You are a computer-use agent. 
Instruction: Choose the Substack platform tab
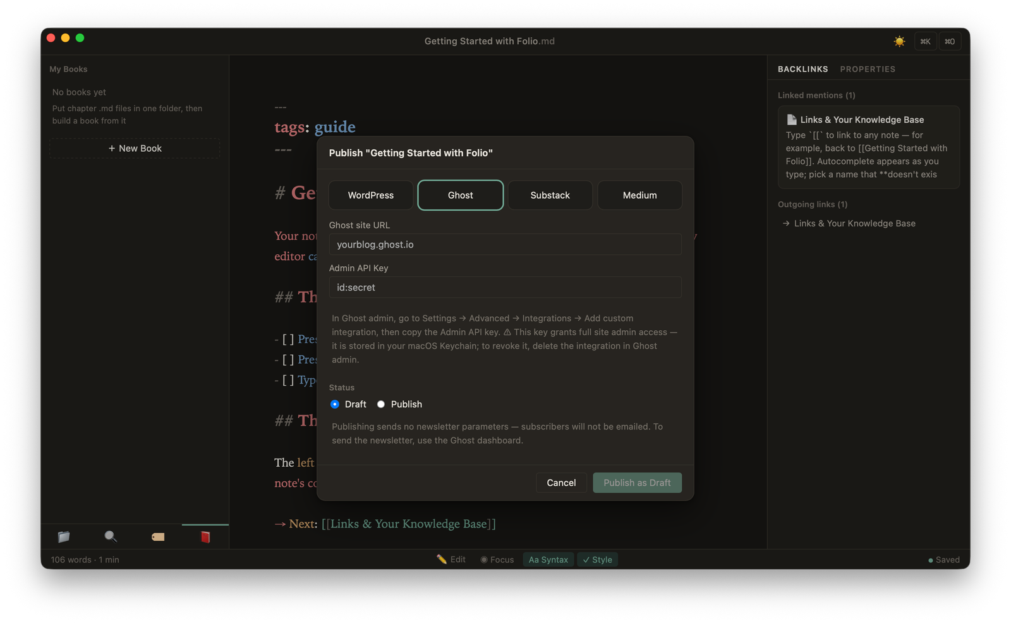[x=550, y=195]
